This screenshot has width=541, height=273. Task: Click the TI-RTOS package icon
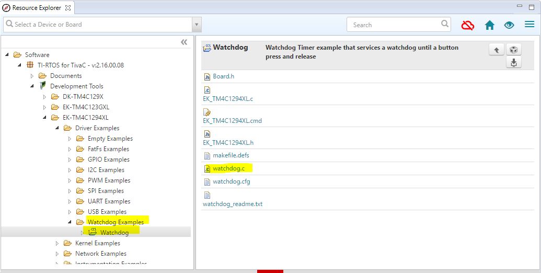pyautogui.click(x=30, y=65)
